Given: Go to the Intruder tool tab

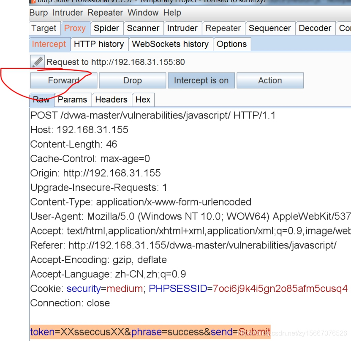Looking at the screenshot, I should (x=182, y=28).
